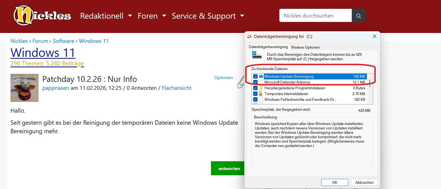The height and width of the screenshot is (189, 441).
Task: Click the Windows Update-Bereinigung item icon
Action: point(261,76)
